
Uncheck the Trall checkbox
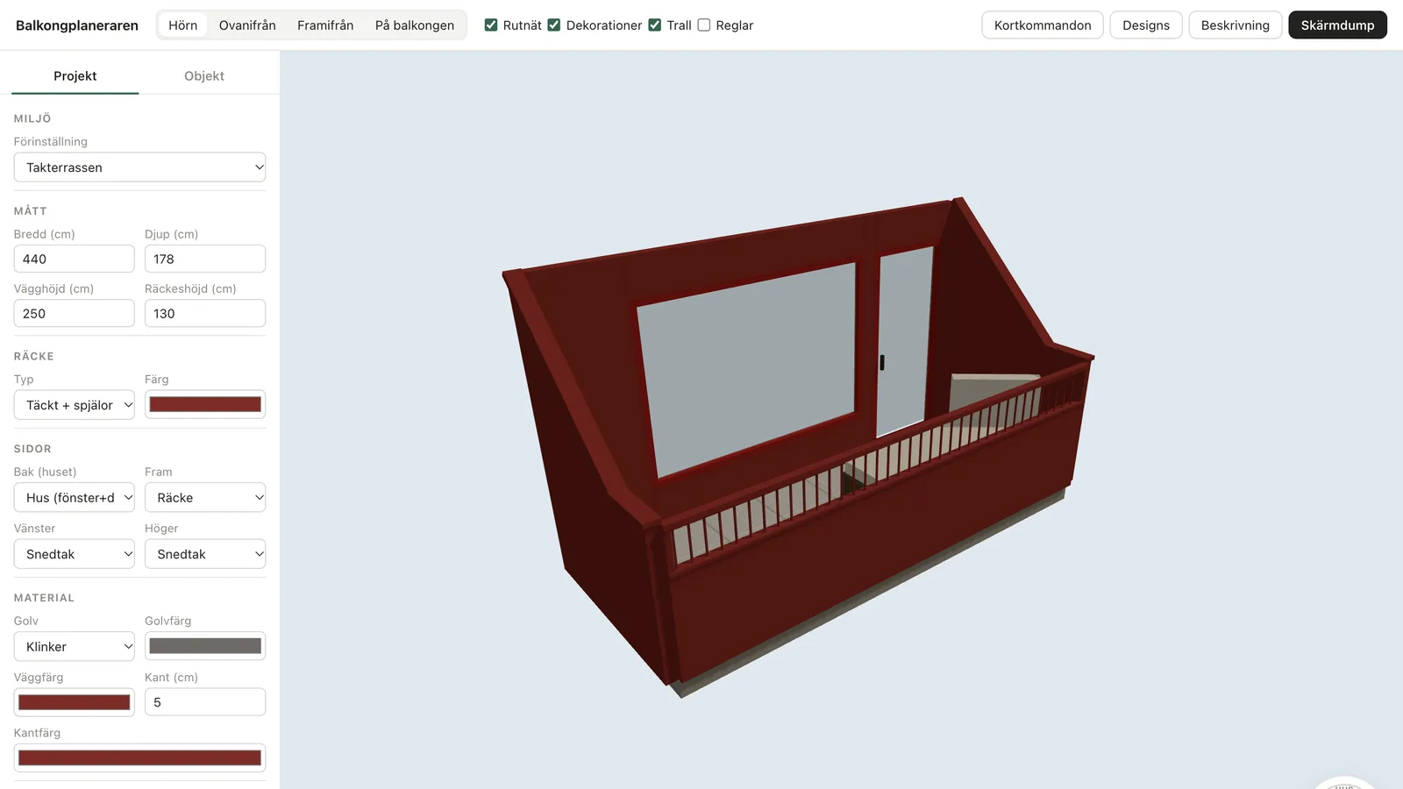coord(655,25)
